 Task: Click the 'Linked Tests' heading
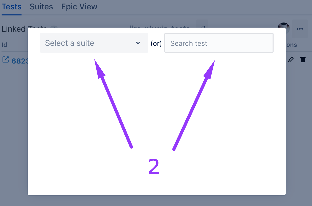coord(14,29)
